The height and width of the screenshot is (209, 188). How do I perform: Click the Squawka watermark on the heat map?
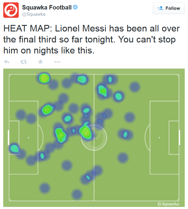tap(168, 203)
